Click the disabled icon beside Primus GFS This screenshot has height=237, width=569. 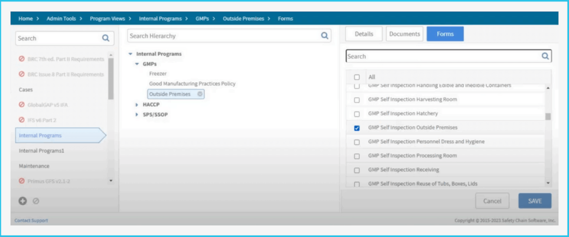tap(22, 181)
